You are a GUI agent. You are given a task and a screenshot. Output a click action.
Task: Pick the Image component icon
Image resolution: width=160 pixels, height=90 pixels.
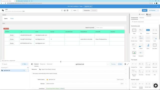point(134,53)
